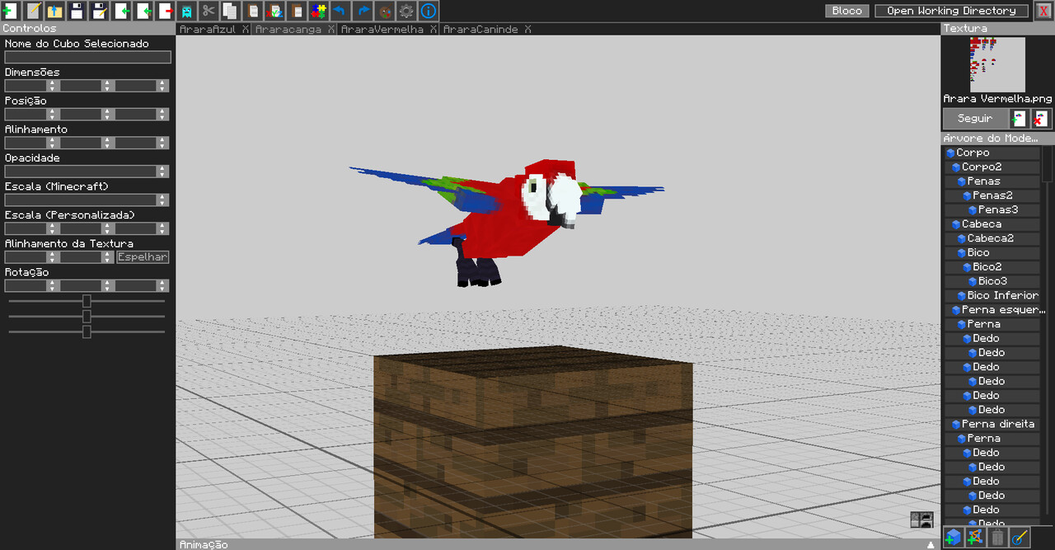This screenshot has width=1055, height=550.
Task: Switch to the AraraAzul tab
Action: (207, 29)
